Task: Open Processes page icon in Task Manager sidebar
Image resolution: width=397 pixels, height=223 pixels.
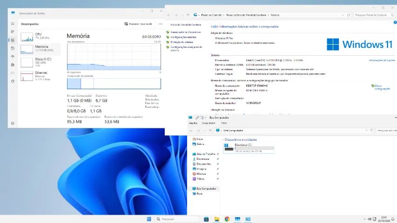Action: tap(13, 32)
